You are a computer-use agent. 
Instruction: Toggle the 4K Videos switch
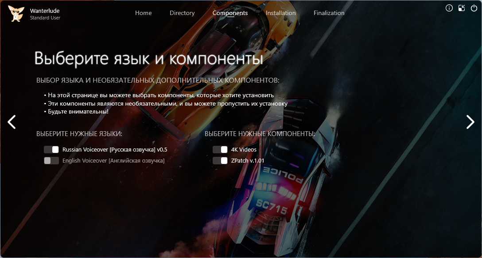[220, 149]
